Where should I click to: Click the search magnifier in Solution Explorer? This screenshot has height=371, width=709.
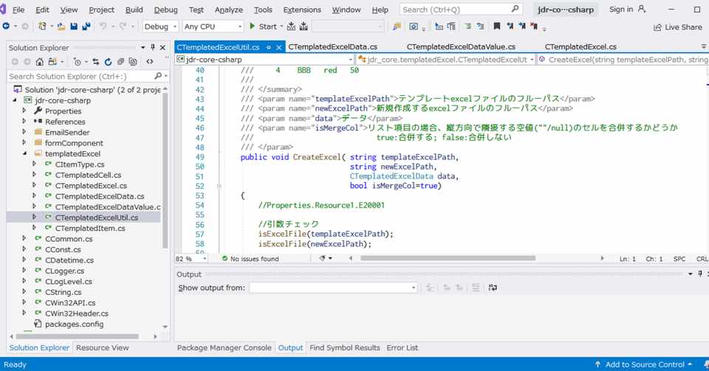coord(158,76)
